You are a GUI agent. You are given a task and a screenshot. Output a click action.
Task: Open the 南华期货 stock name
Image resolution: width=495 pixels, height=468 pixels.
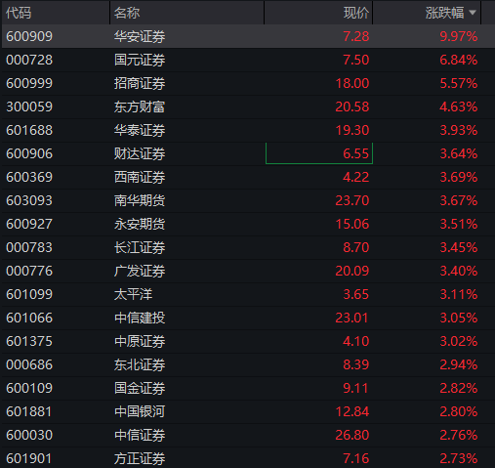(x=140, y=200)
